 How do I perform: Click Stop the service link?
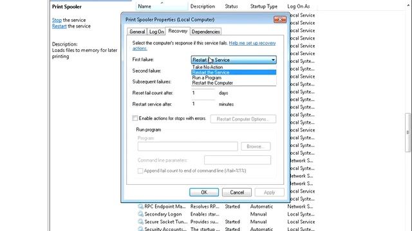[x=57, y=20]
